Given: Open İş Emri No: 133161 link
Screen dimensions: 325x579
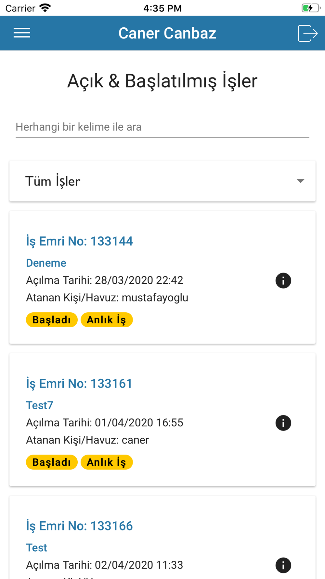Looking at the screenshot, I should click(79, 384).
